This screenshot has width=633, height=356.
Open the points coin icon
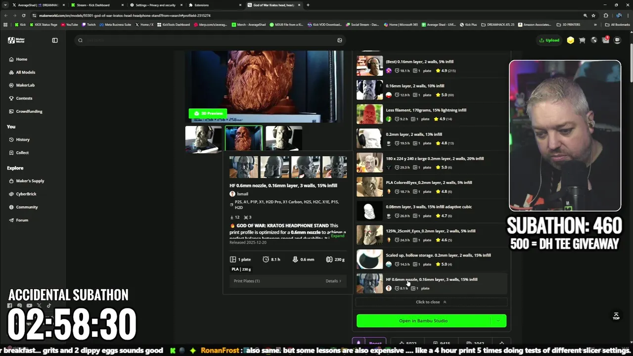point(570,40)
